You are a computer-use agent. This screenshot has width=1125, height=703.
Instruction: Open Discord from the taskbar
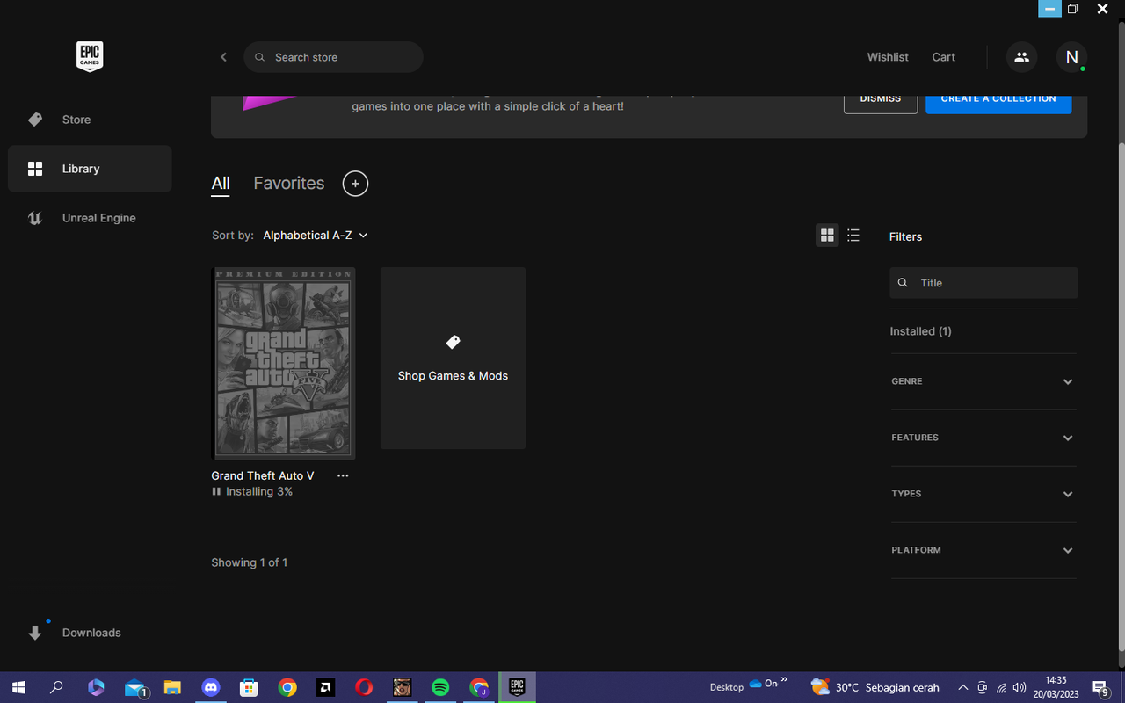tap(211, 687)
